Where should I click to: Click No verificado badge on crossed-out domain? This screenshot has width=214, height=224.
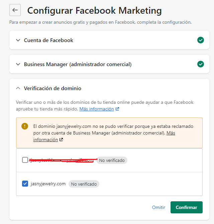pyautogui.click(x=112, y=161)
